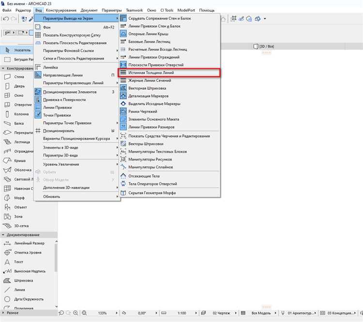
Task: Click Показать Конструкторскую Сетку entry
Action: click(x=76, y=35)
